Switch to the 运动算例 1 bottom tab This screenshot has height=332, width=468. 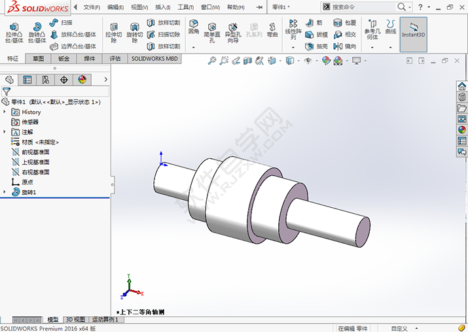[x=105, y=320]
